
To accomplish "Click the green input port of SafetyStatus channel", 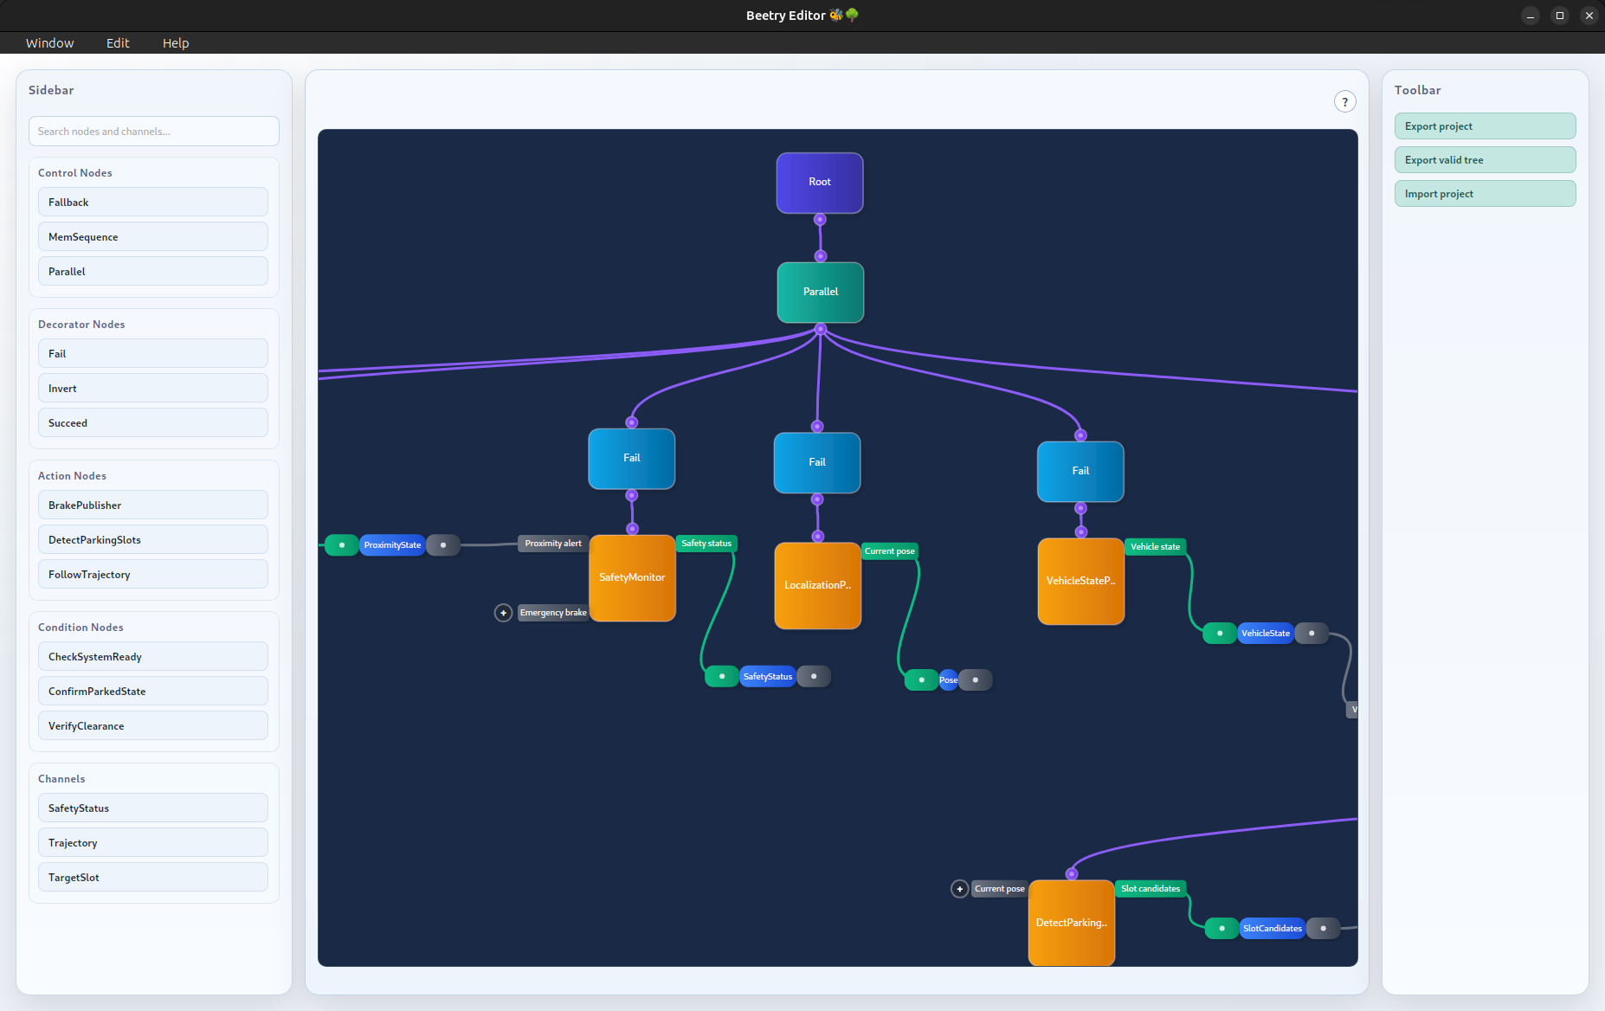I will point(722,676).
